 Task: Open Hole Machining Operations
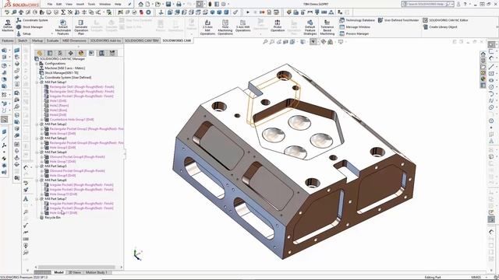225,27
